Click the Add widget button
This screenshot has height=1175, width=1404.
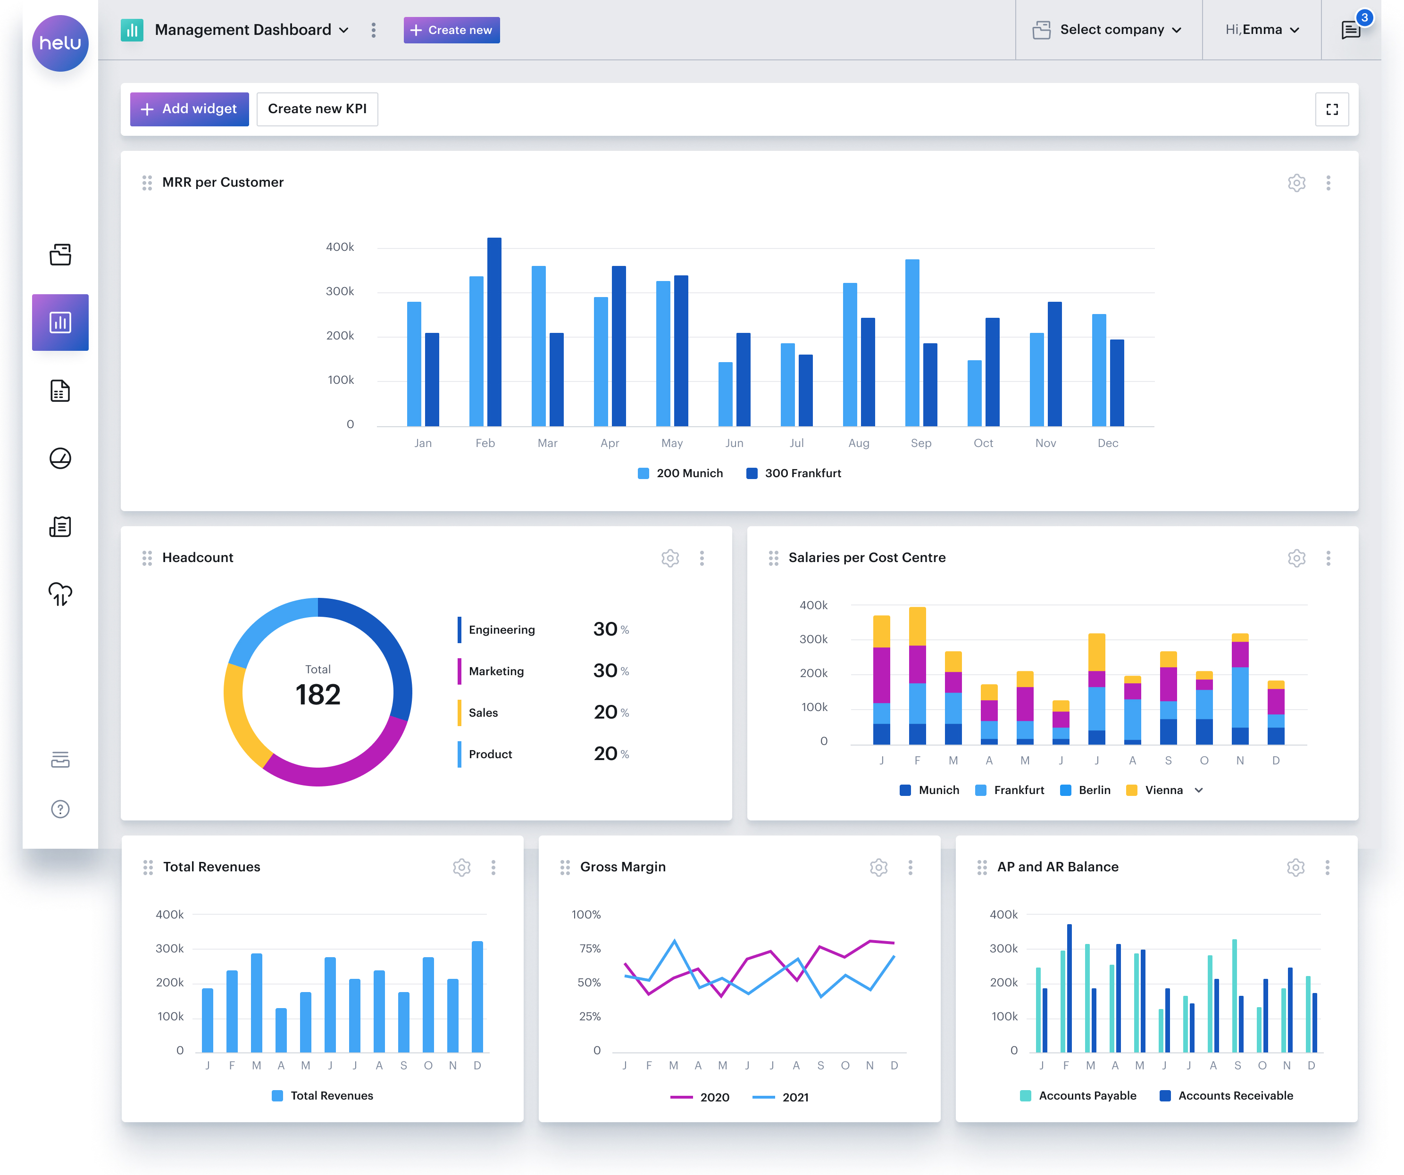pyautogui.click(x=189, y=109)
